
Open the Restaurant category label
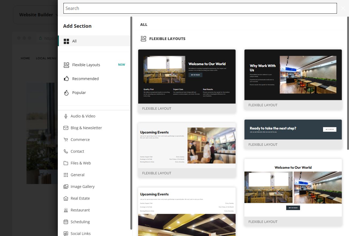pos(80,210)
